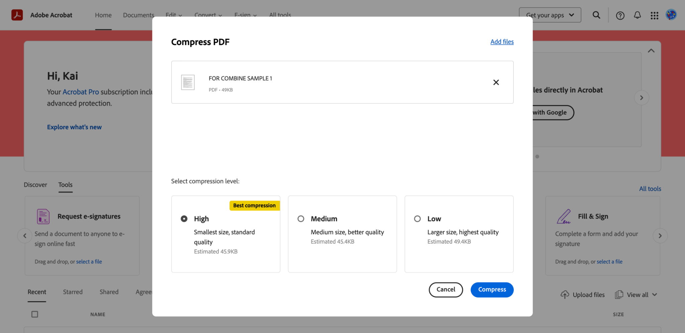Viewport: 685px width, 333px height.
Task: Open the Edit menu dropdown
Action: [x=174, y=15]
